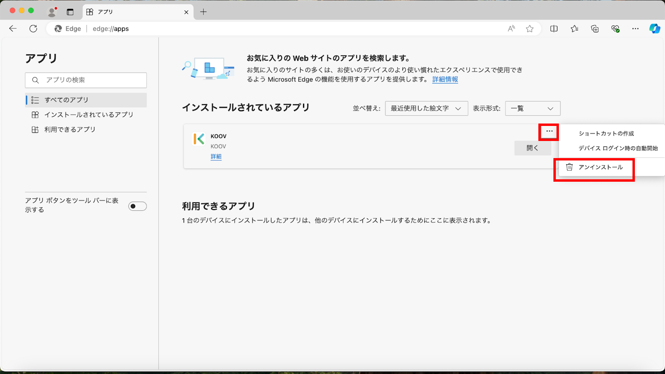Click the アプリの検索 search field
This screenshot has width=665, height=374.
pos(86,80)
